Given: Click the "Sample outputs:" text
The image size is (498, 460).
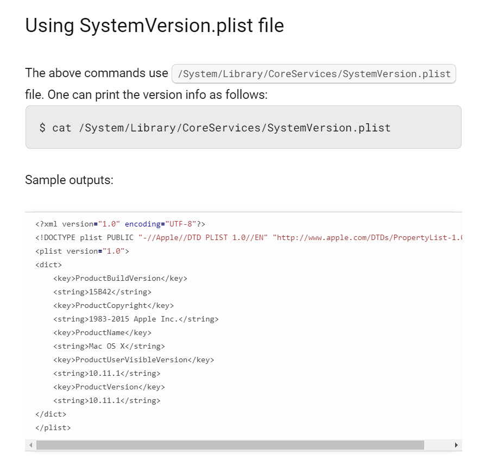Looking at the screenshot, I should [69, 180].
